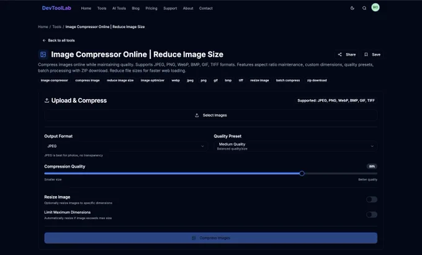Click the quality percentage badge

pos(372,166)
